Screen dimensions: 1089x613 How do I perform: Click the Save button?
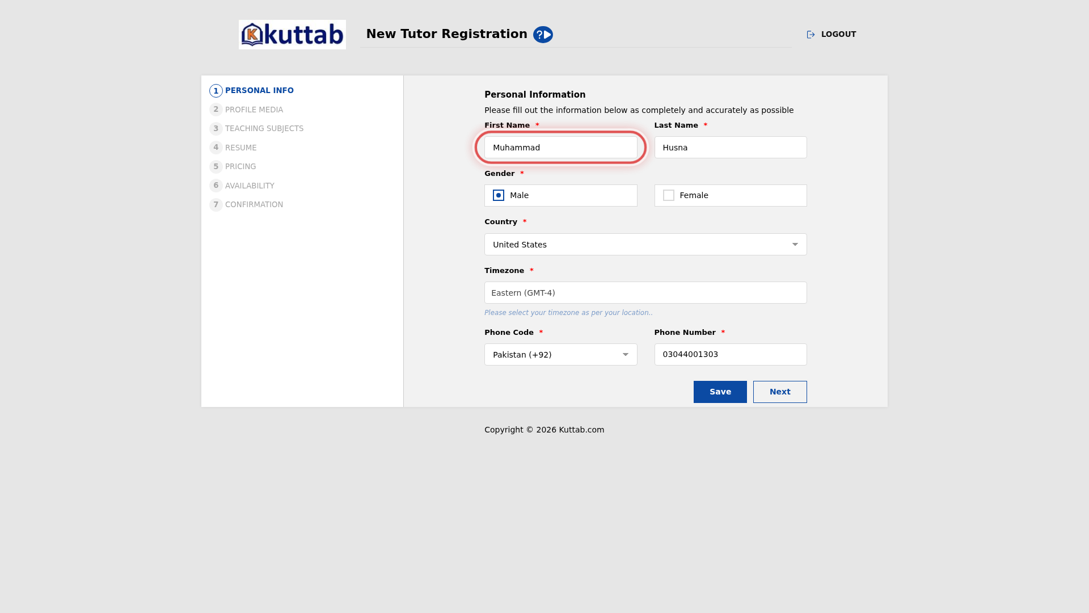[720, 392]
